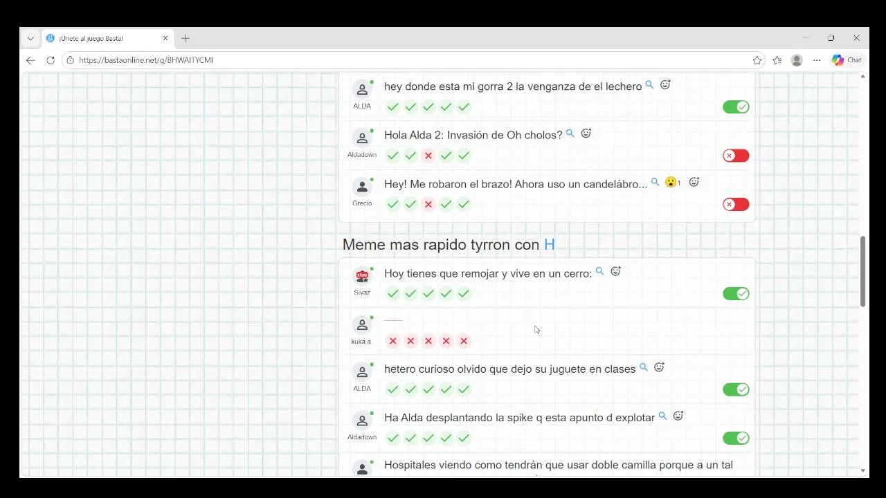Toggle off approval switch for 'Ha Alda desplantando' answer

(736, 438)
